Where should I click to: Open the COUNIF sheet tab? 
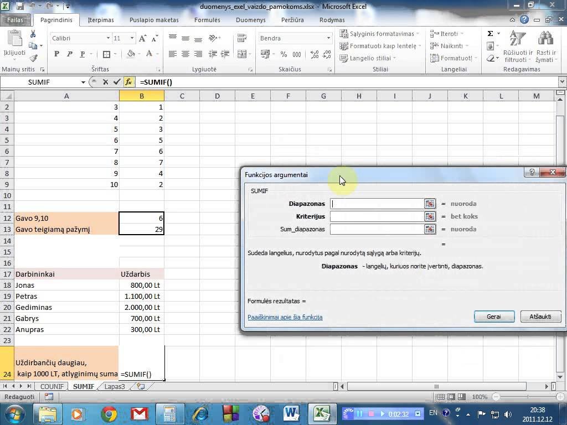(x=51, y=386)
